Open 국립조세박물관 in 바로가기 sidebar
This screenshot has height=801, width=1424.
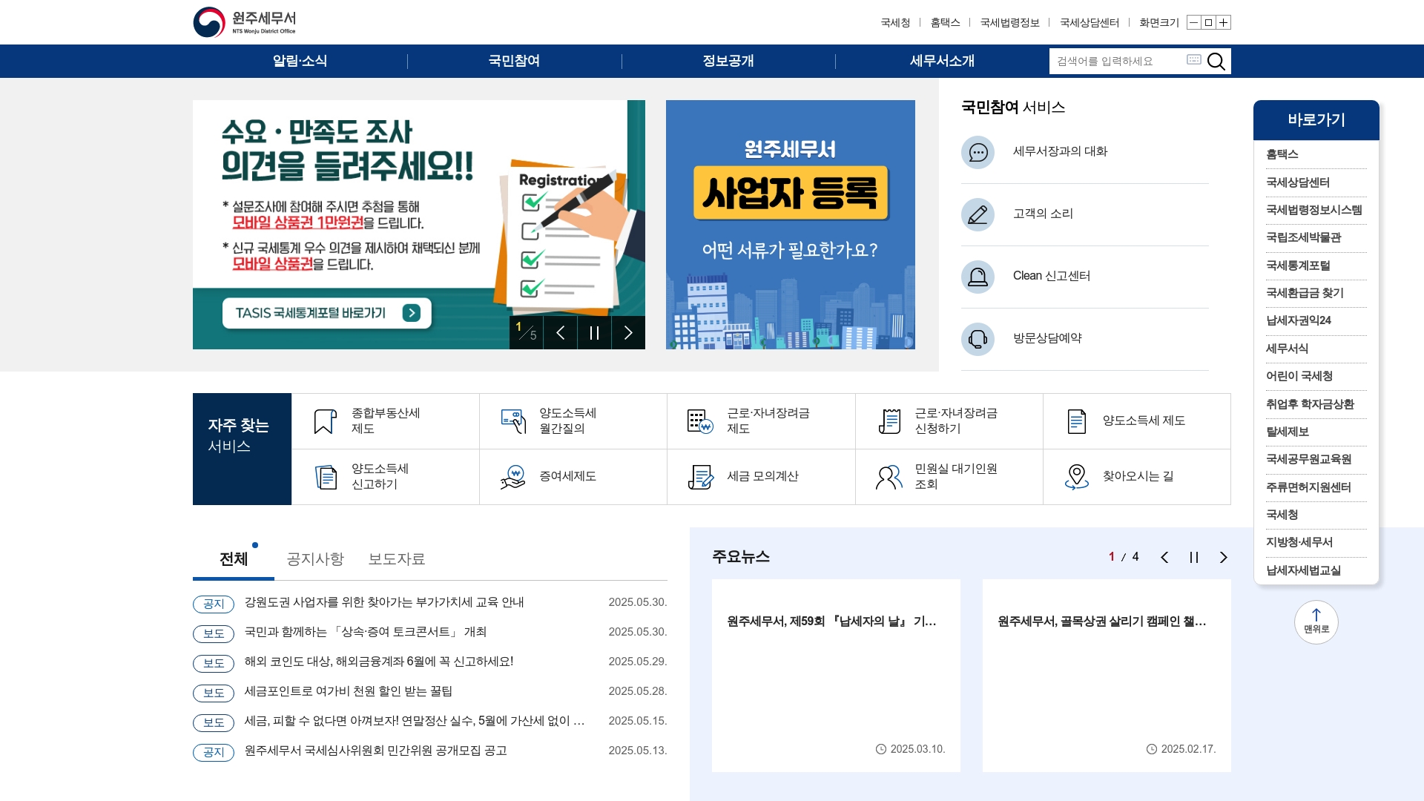[x=1316, y=237]
